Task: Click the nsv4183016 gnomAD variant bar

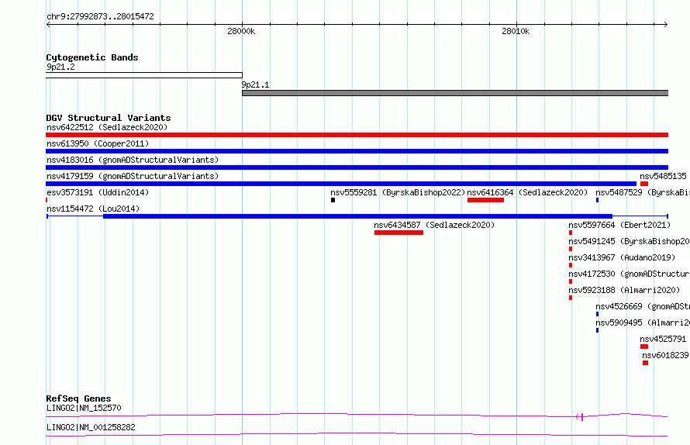Action: click(x=357, y=167)
